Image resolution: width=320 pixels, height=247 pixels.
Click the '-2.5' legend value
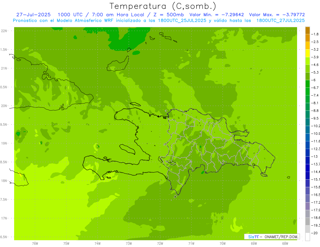pos(315,42)
